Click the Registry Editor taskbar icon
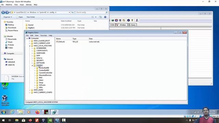This screenshot has width=219, height=123. (54, 112)
